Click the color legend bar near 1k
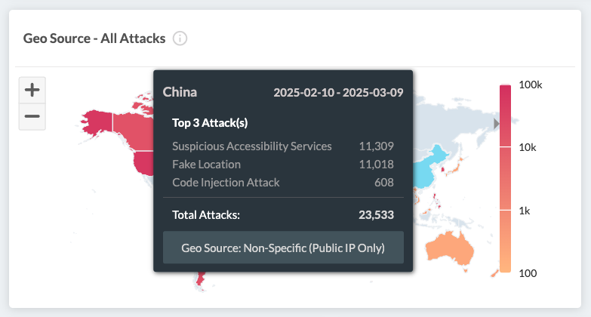 click(x=506, y=212)
